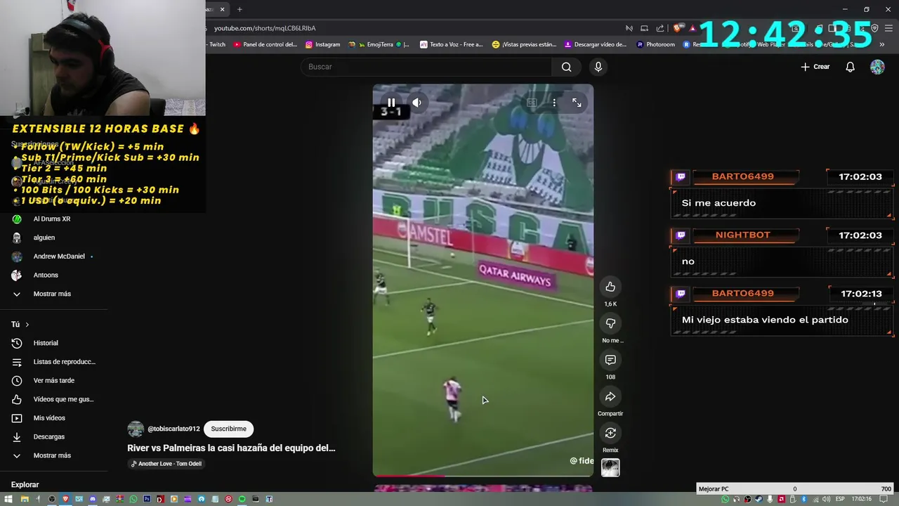899x506 pixels.
Task: Open a new browser tab
Action: click(x=239, y=9)
